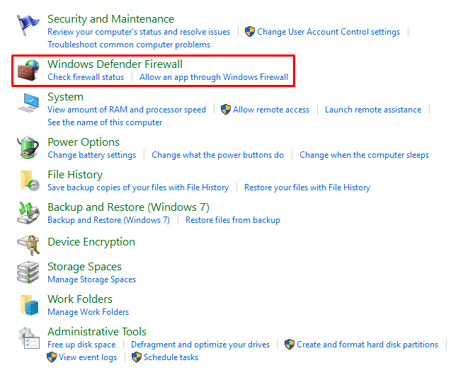Screen dimensions: 470x375
Task: Click the File History folder icon
Action: point(28,180)
